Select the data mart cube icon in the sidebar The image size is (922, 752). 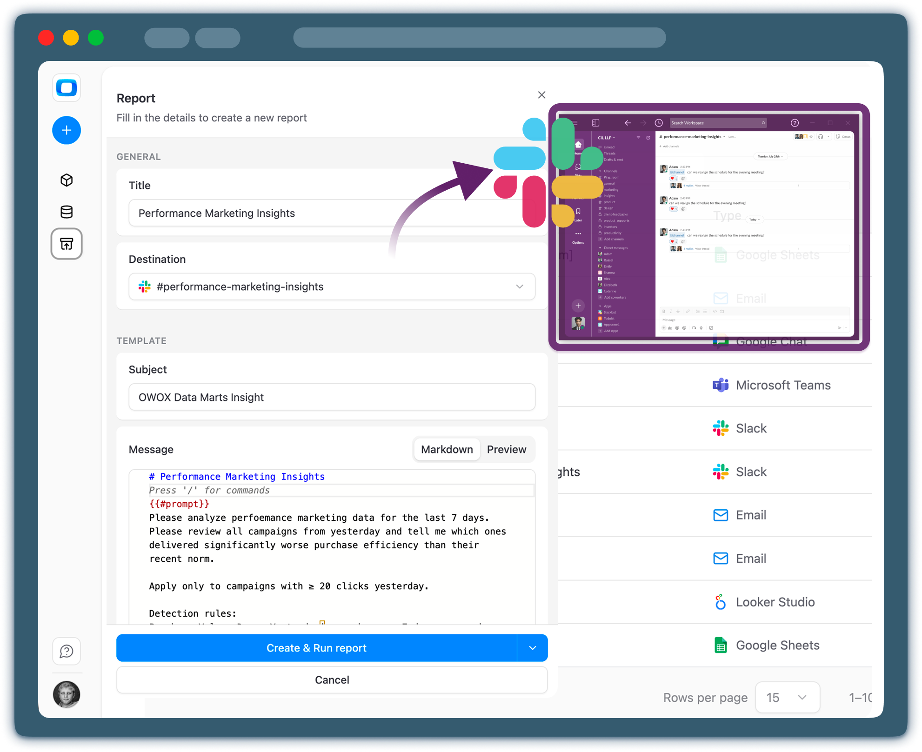pyautogui.click(x=67, y=180)
